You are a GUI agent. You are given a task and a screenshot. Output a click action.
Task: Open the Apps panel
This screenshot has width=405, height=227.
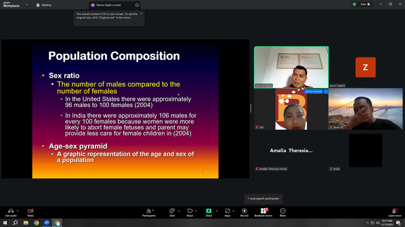[x=227, y=212]
